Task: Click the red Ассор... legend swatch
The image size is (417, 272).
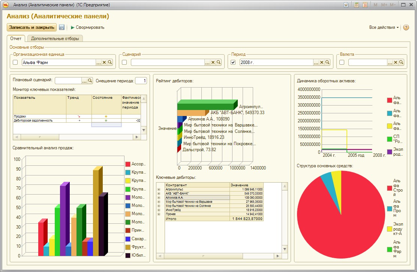Action: [127, 164]
